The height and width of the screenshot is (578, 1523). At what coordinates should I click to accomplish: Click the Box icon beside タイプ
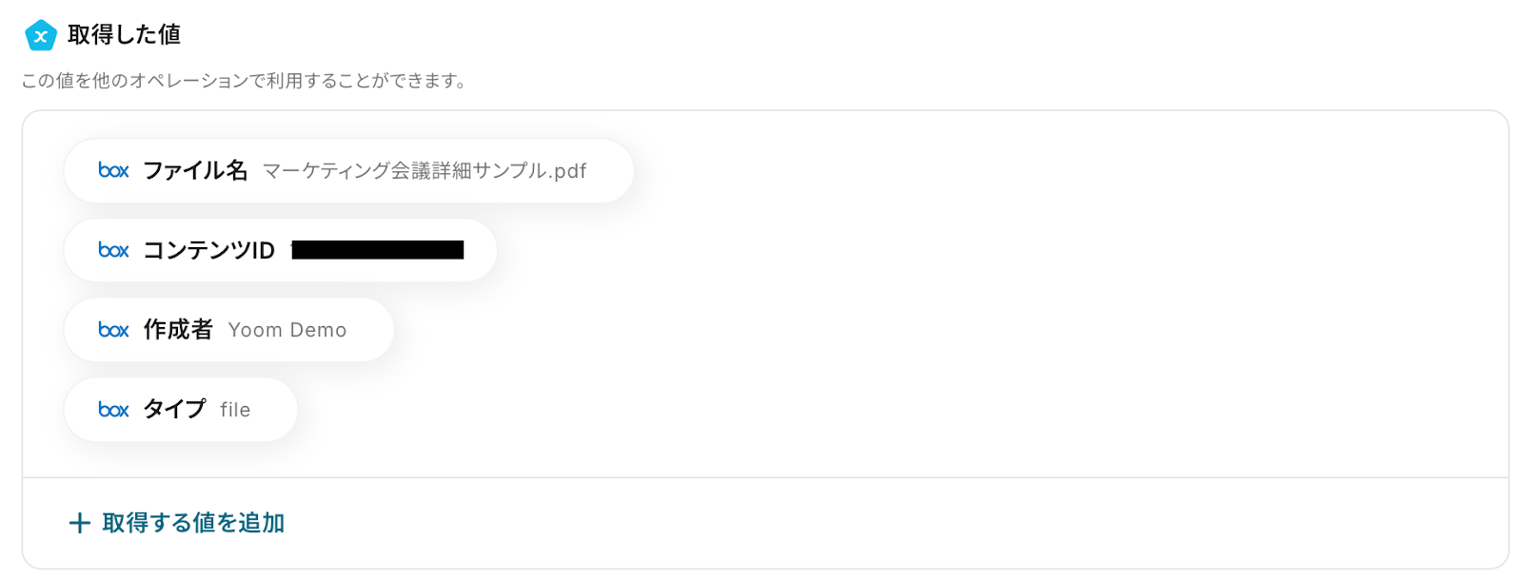113,410
